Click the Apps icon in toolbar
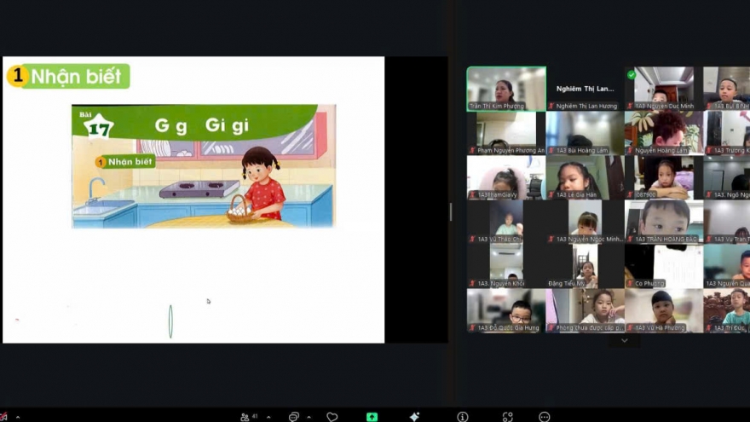Screen dimensions: 750x422 507,417
